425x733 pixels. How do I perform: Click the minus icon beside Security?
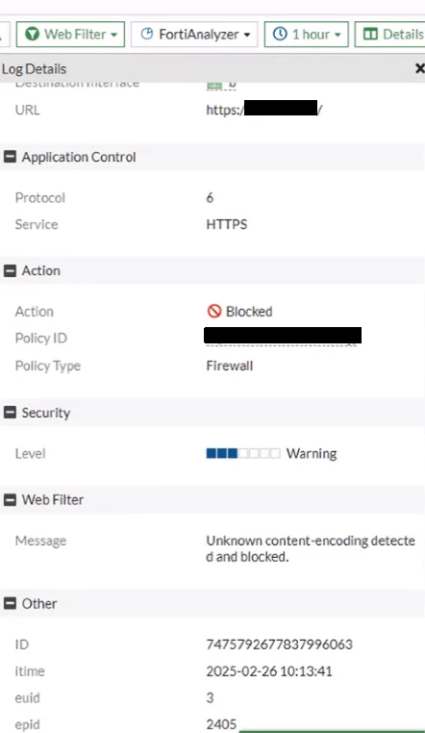(x=10, y=413)
